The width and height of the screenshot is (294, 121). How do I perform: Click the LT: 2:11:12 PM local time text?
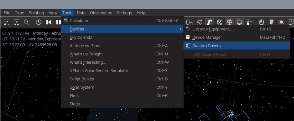15,33
